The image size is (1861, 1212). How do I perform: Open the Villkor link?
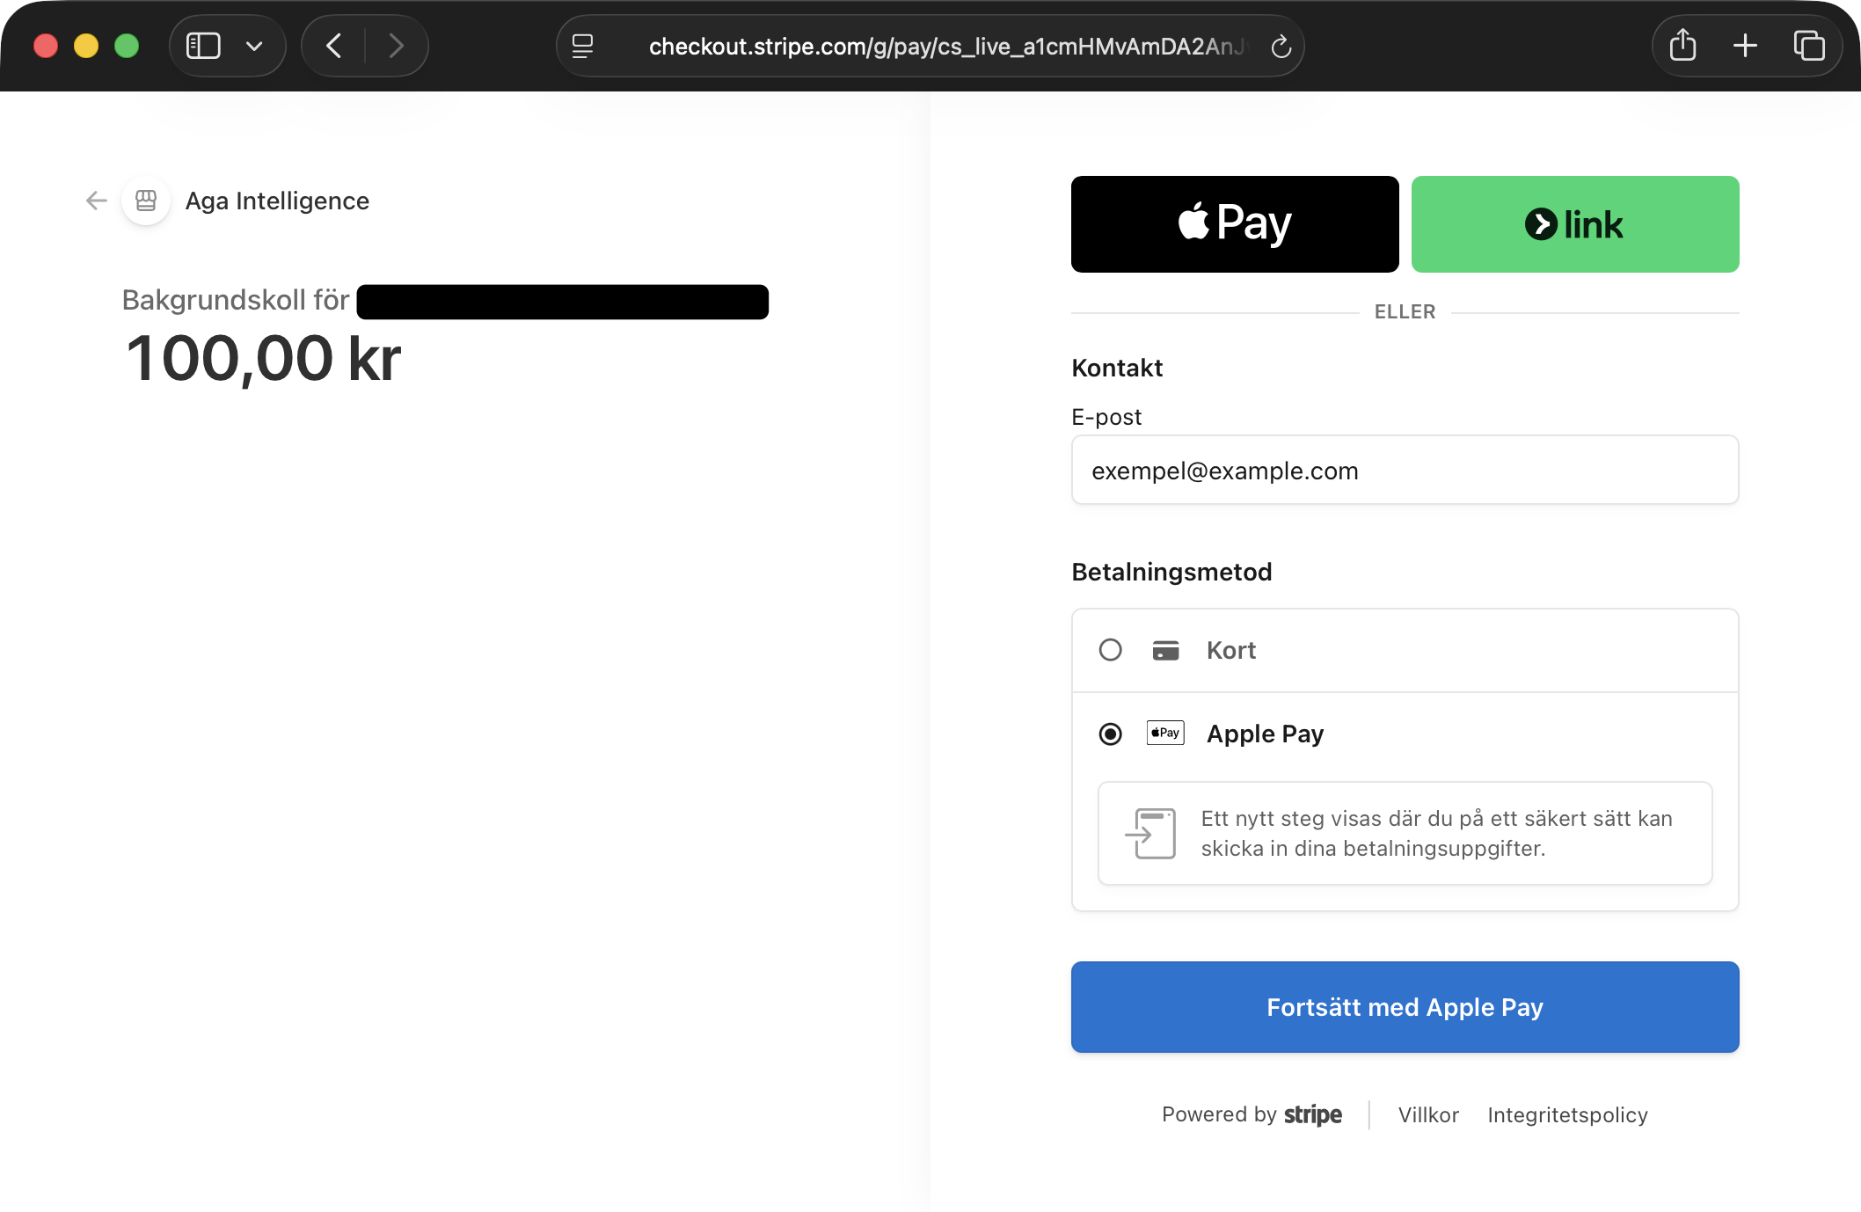(x=1428, y=1114)
